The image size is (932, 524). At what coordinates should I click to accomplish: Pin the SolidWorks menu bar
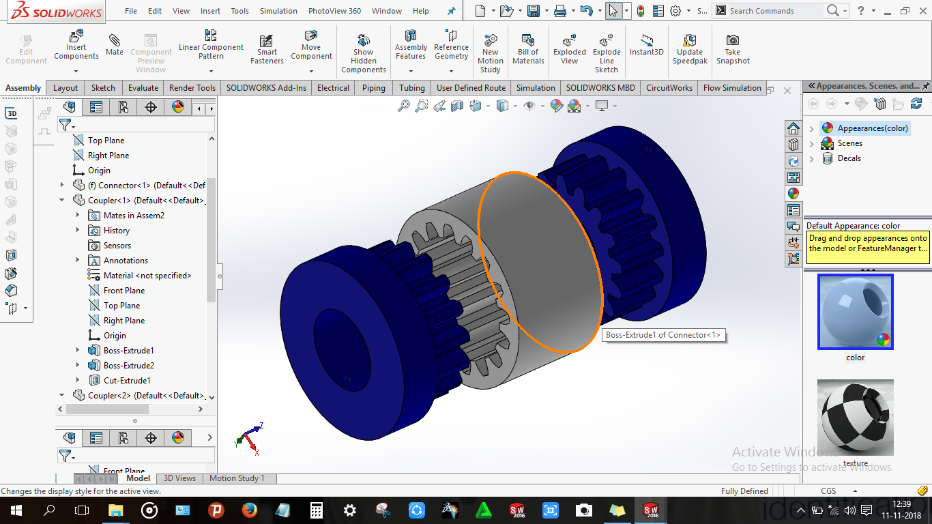pyautogui.click(x=451, y=11)
